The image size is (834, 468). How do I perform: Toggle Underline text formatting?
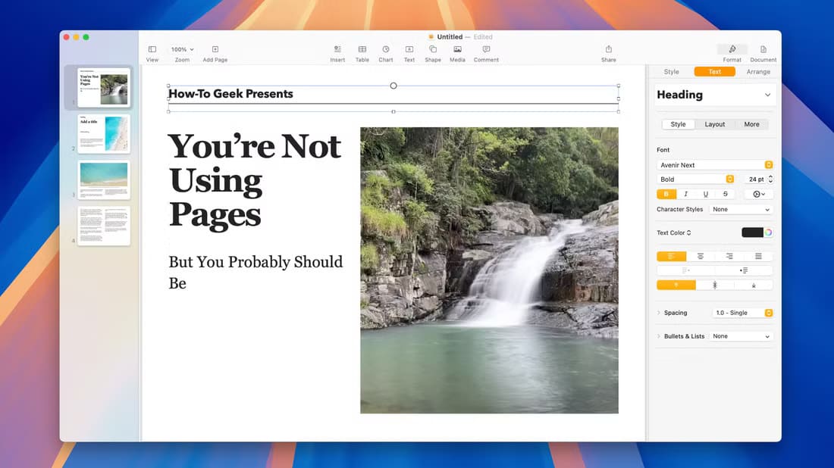[x=706, y=194]
